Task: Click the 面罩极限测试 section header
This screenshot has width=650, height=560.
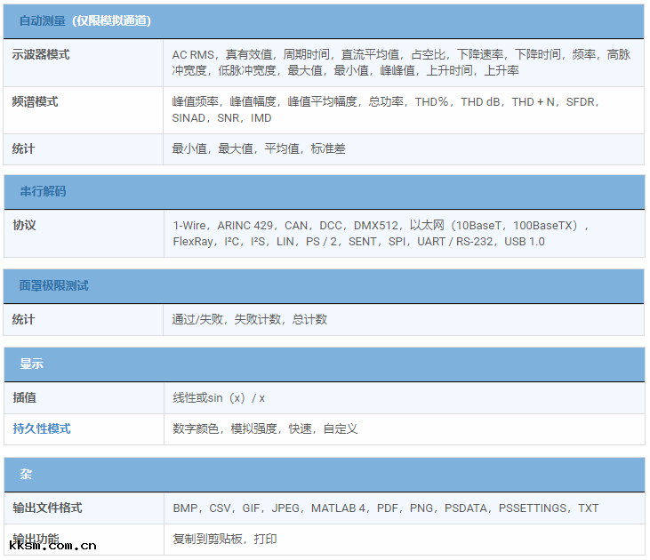Action: pyautogui.click(x=54, y=285)
